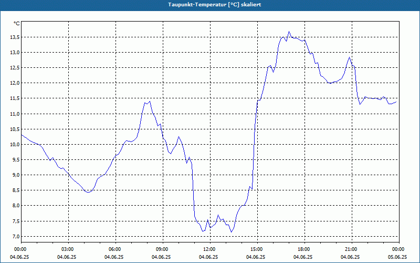The height and width of the screenshot is (263, 420).
Task: Click the 12,0 y-axis value
Action: 15,83
